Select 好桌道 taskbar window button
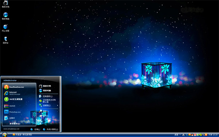Viewport: 219px width, 137px height. point(22,134)
